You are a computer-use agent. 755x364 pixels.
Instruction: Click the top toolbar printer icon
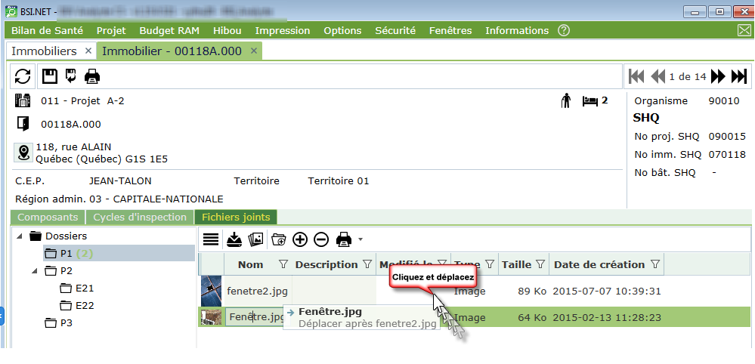(92, 76)
